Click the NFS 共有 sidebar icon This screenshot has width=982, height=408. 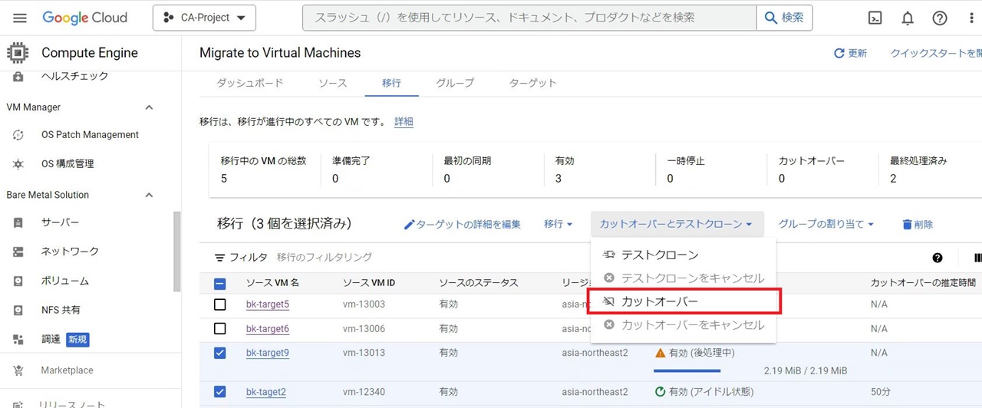(18, 310)
